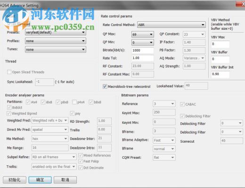
Task: Open the Trellis dropdown in analyser params
Action: tap(54, 167)
